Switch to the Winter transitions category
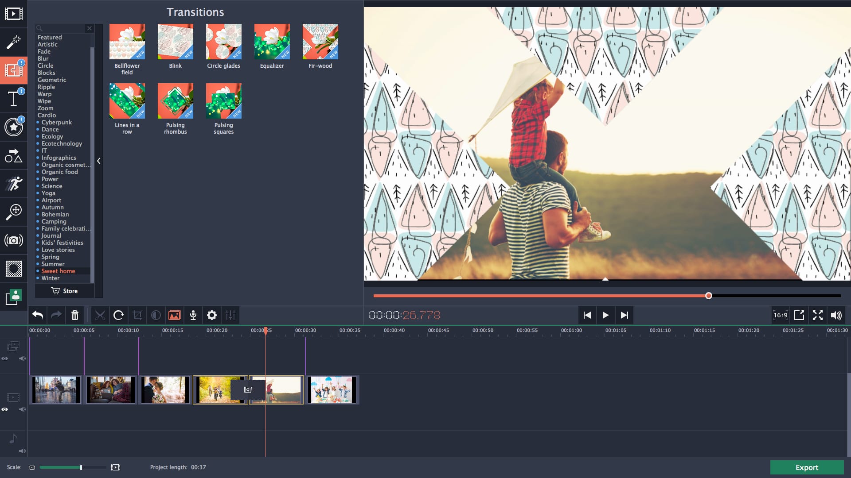 point(51,278)
